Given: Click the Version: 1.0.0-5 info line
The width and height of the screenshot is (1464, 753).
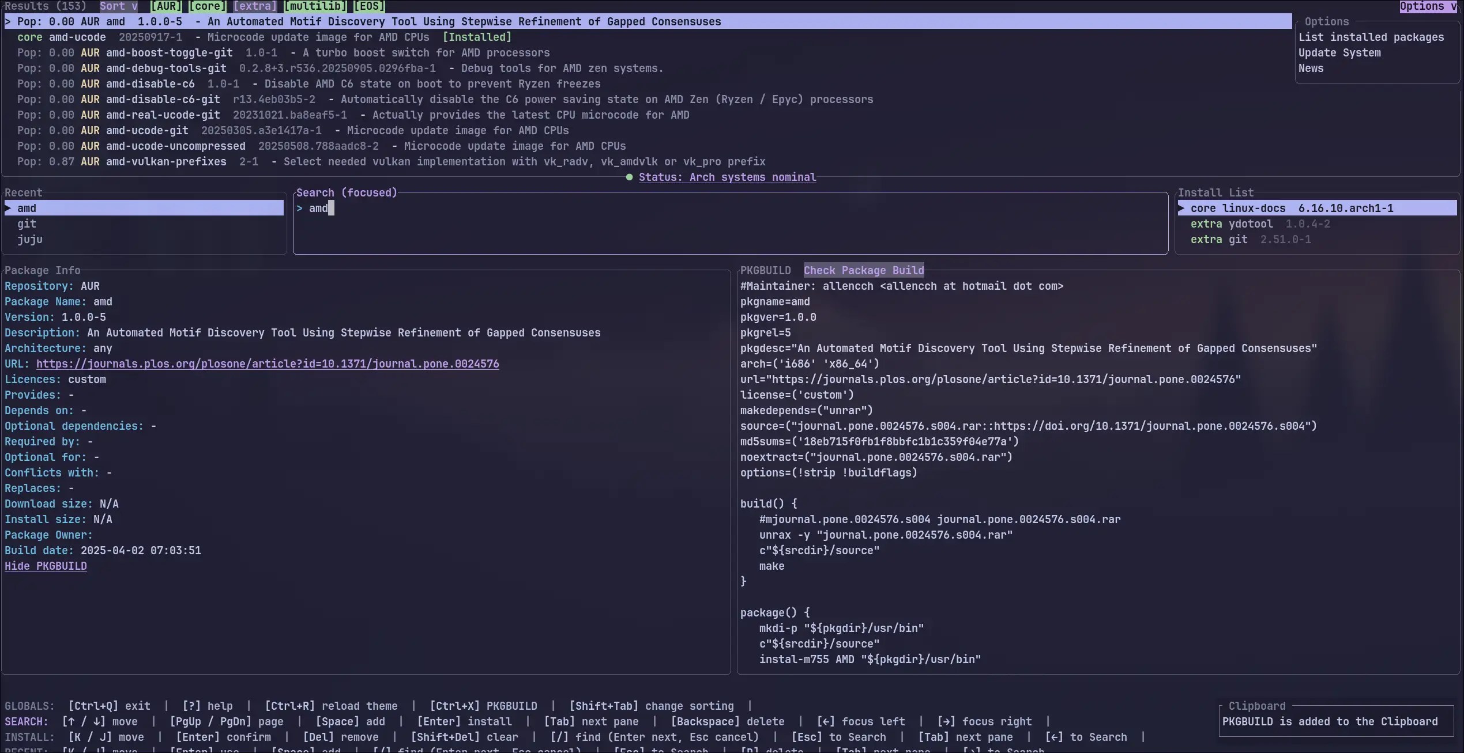Looking at the screenshot, I should tap(55, 317).
